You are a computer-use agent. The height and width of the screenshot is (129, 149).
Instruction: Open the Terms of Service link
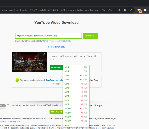coord(50,41)
